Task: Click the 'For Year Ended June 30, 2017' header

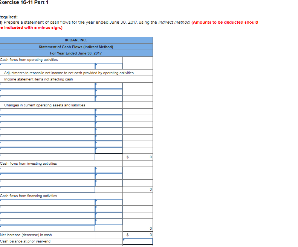Action: (x=76, y=53)
